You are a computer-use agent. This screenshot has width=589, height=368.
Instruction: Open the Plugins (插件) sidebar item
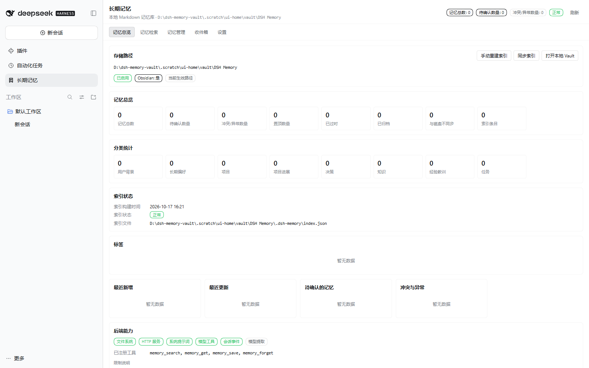(52, 51)
